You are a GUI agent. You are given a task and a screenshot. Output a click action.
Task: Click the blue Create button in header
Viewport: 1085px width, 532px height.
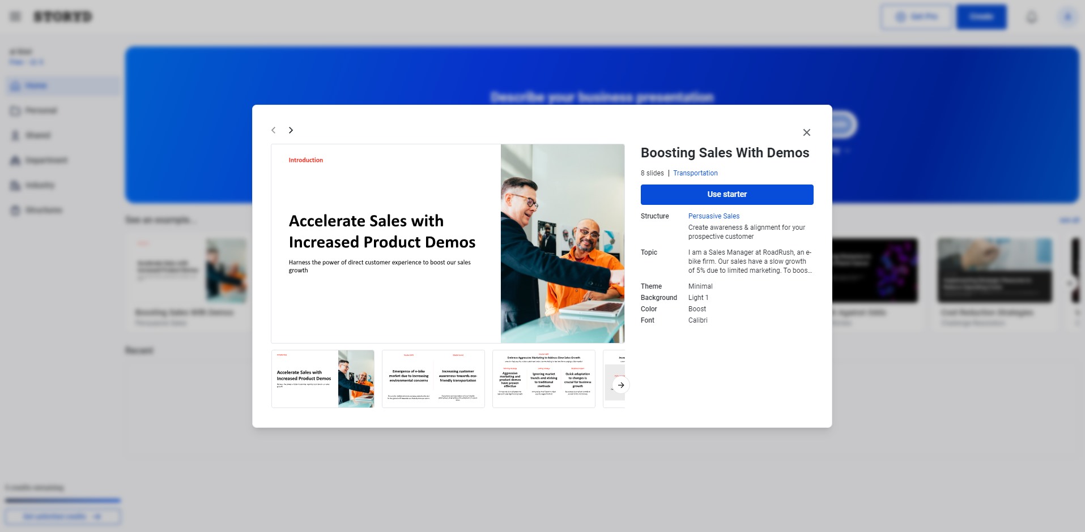click(981, 17)
